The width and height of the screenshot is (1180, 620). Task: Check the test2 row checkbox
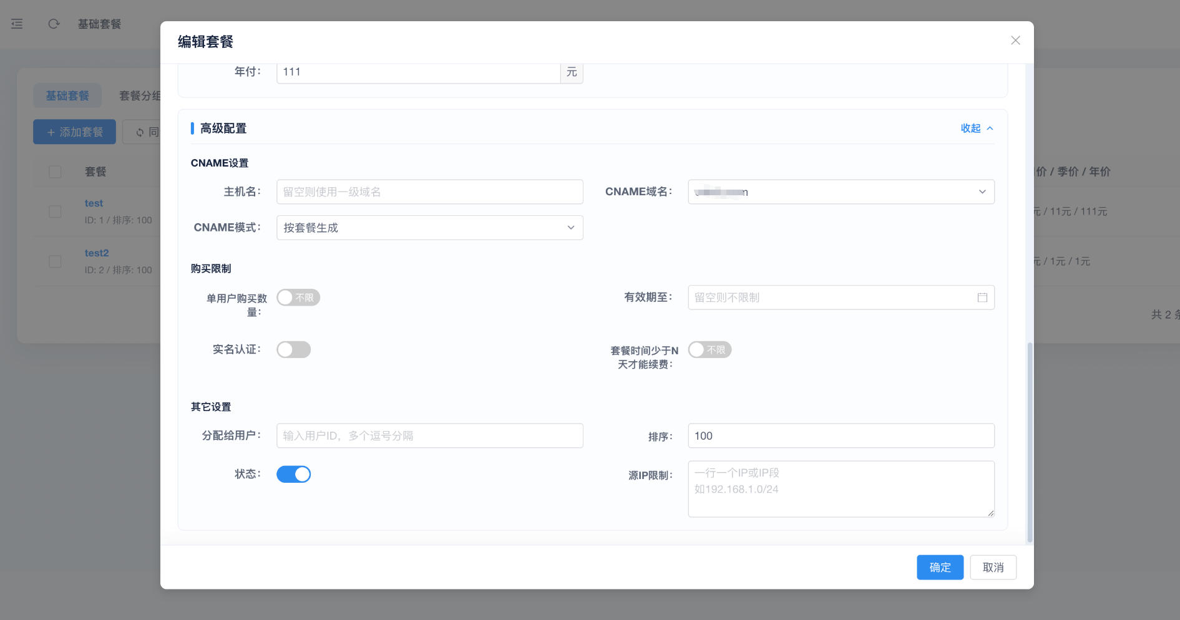point(55,261)
